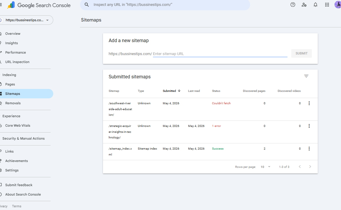Go to next page of sitemaps
The image size is (341, 210).
[310, 167]
